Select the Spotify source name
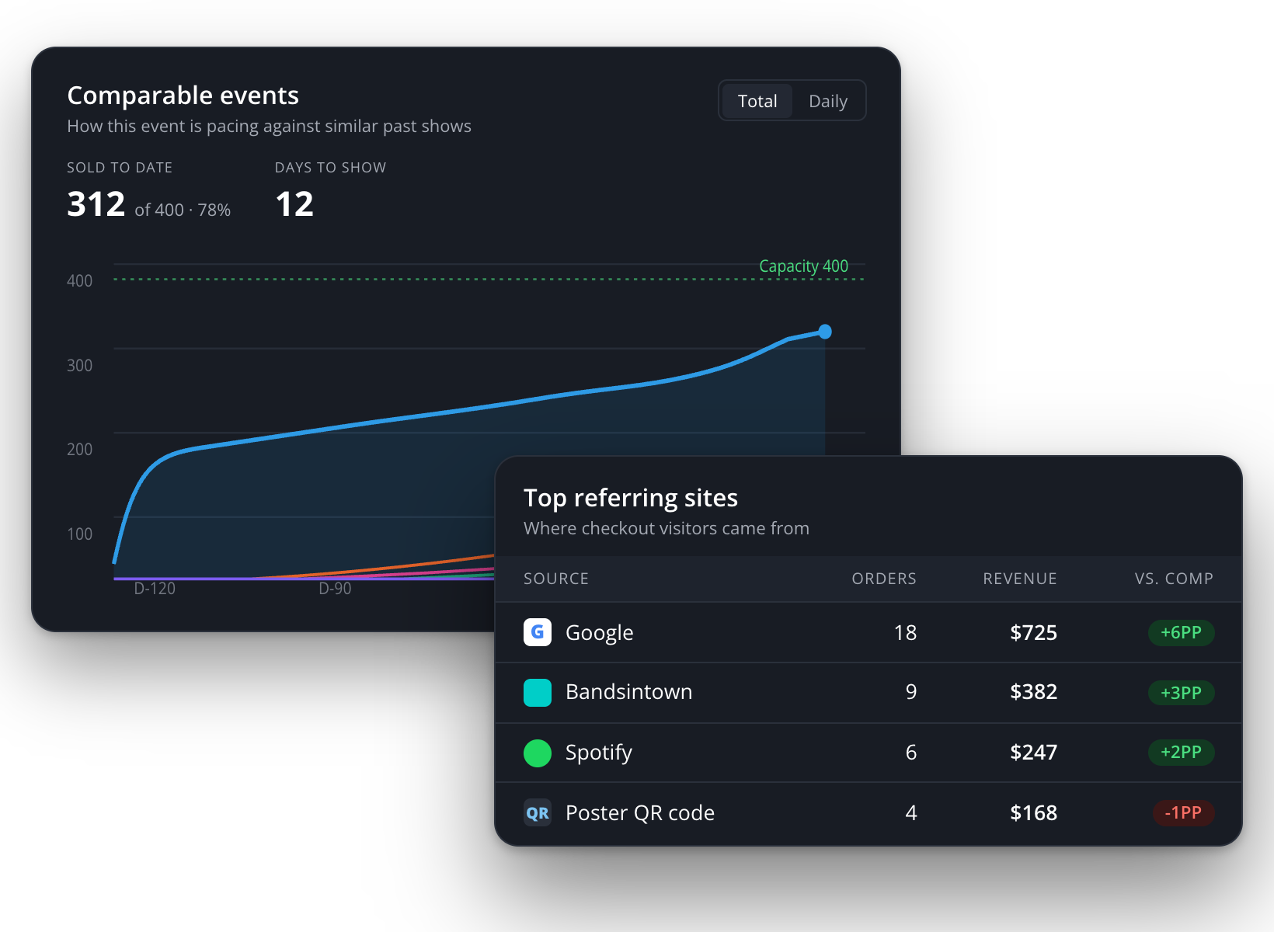This screenshot has height=932, width=1274. pyautogui.click(x=599, y=753)
